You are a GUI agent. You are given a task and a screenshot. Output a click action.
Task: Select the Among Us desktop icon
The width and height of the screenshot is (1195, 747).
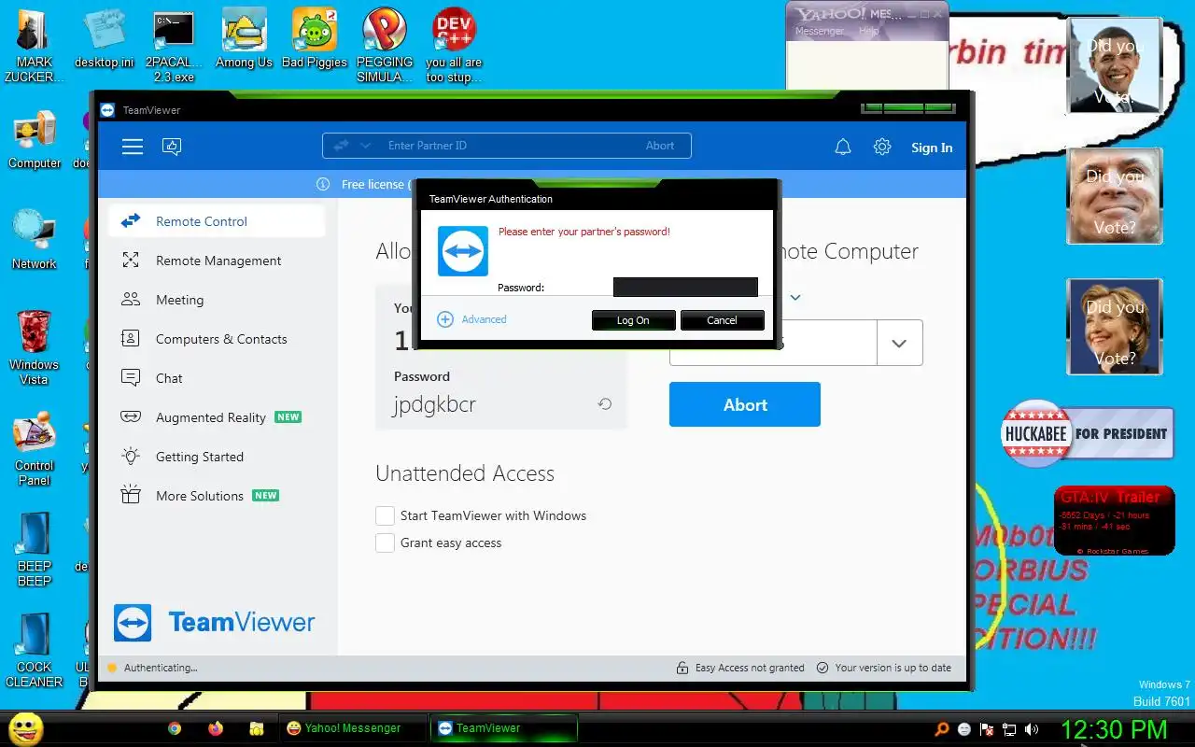pos(244,40)
